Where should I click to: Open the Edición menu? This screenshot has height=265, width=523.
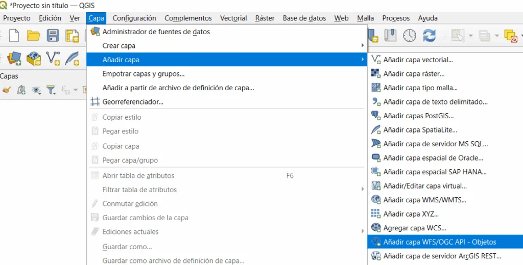coord(50,18)
